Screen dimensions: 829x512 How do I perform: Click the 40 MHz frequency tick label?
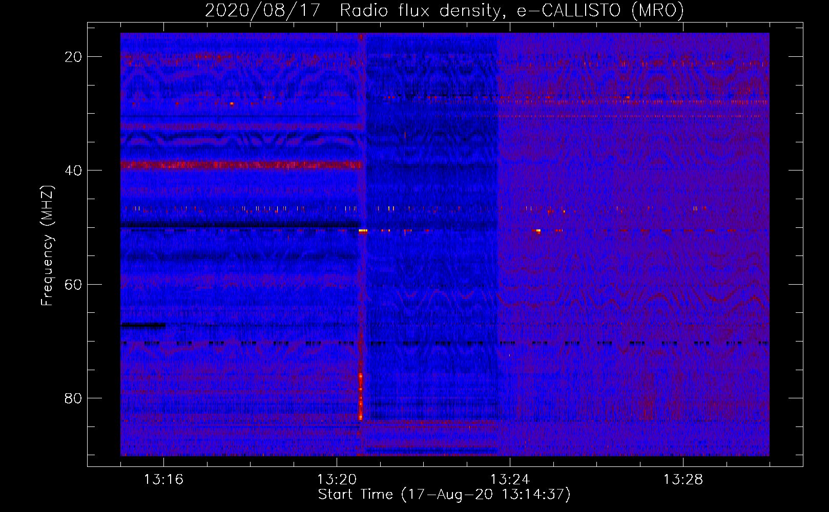click(73, 170)
